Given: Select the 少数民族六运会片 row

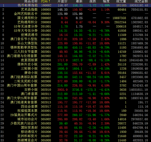Looking at the screenshot, I should (75, 123).
